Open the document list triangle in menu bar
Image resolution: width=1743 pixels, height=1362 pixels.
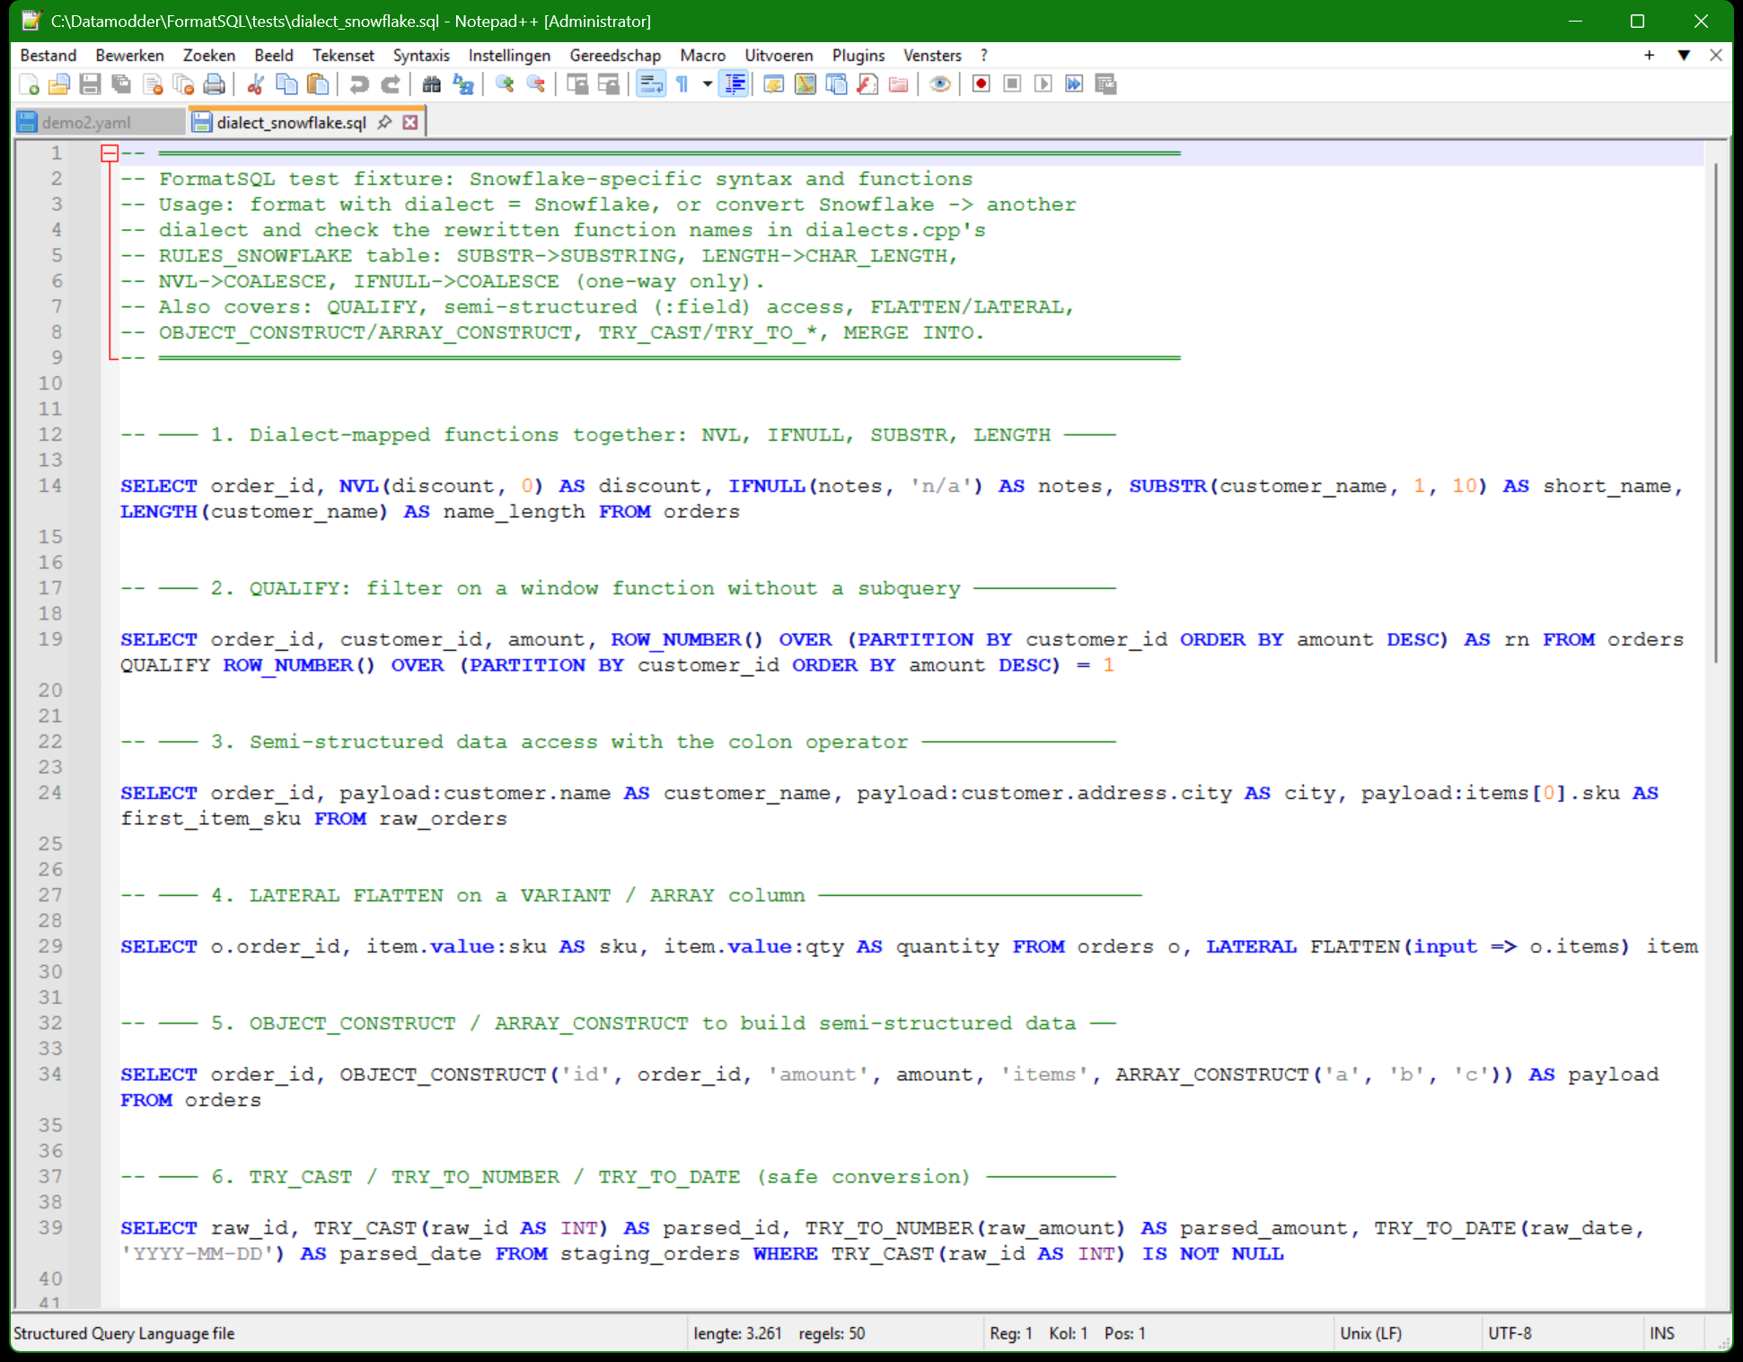[1684, 56]
